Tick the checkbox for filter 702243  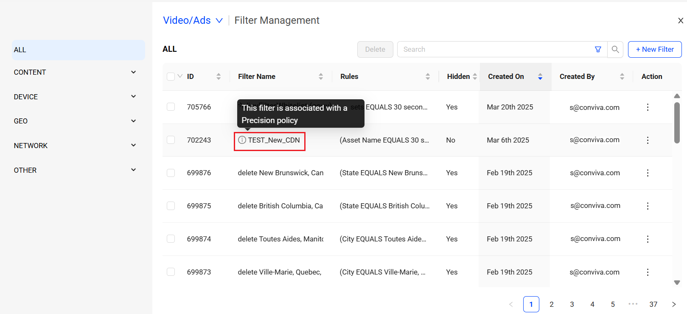pyautogui.click(x=171, y=140)
